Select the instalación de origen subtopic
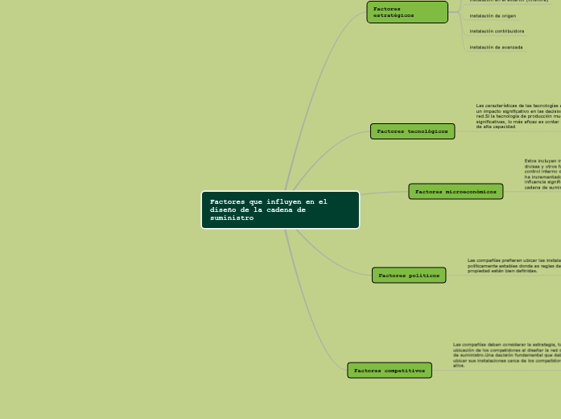 click(493, 15)
